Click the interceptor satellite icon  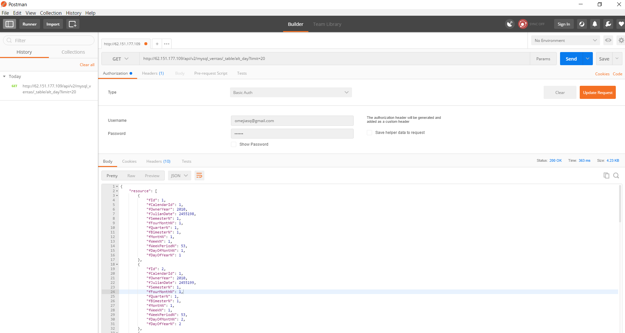pos(510,24)
